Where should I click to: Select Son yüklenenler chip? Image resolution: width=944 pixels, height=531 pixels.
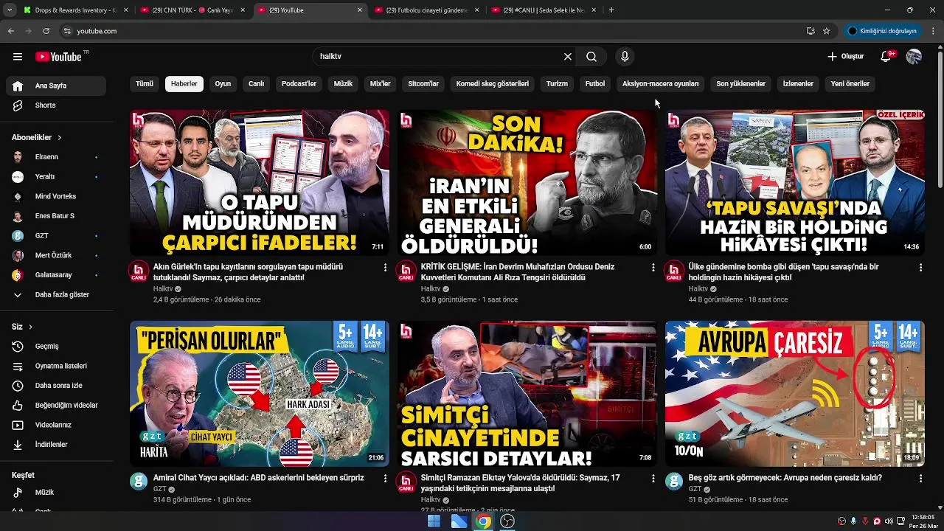pyautogui.click(x=740, y=84)
